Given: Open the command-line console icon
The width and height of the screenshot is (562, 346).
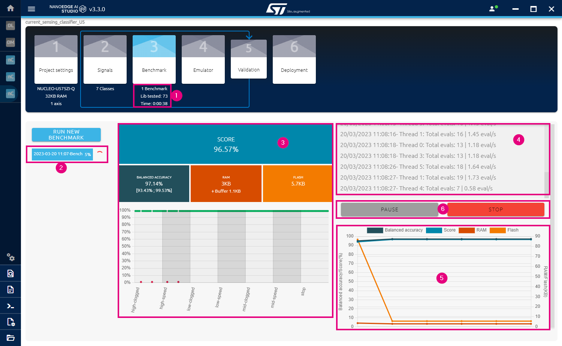Looking at the screenshot, I should pos(10,306).
